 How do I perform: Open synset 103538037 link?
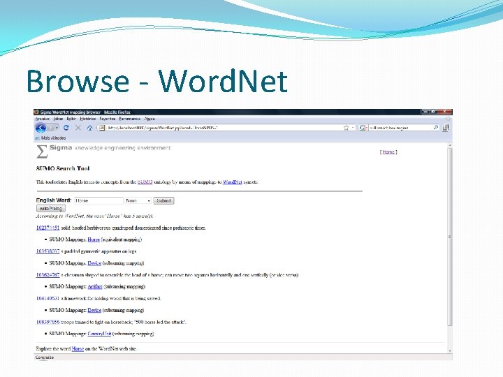[x=48, y=251]
